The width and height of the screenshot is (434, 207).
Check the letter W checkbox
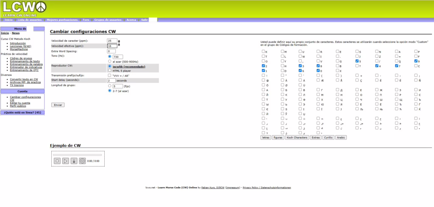pos(300,56)
